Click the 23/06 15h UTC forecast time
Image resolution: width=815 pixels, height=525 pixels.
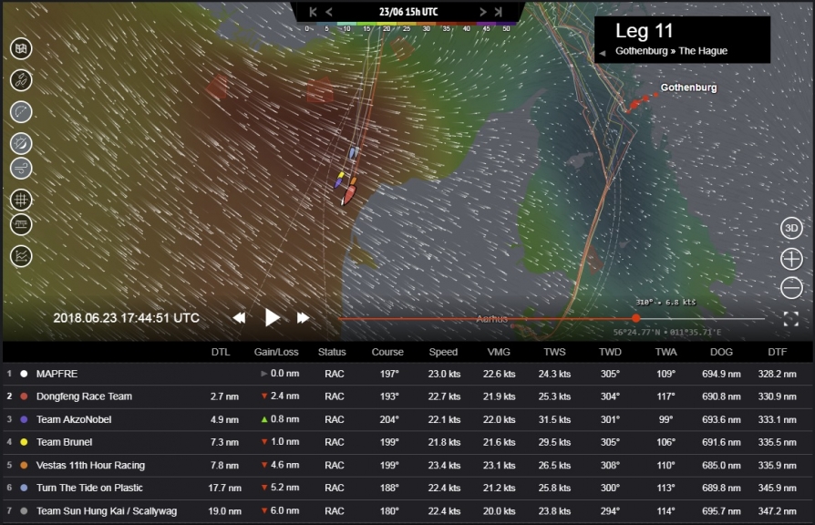pos(408,12)
